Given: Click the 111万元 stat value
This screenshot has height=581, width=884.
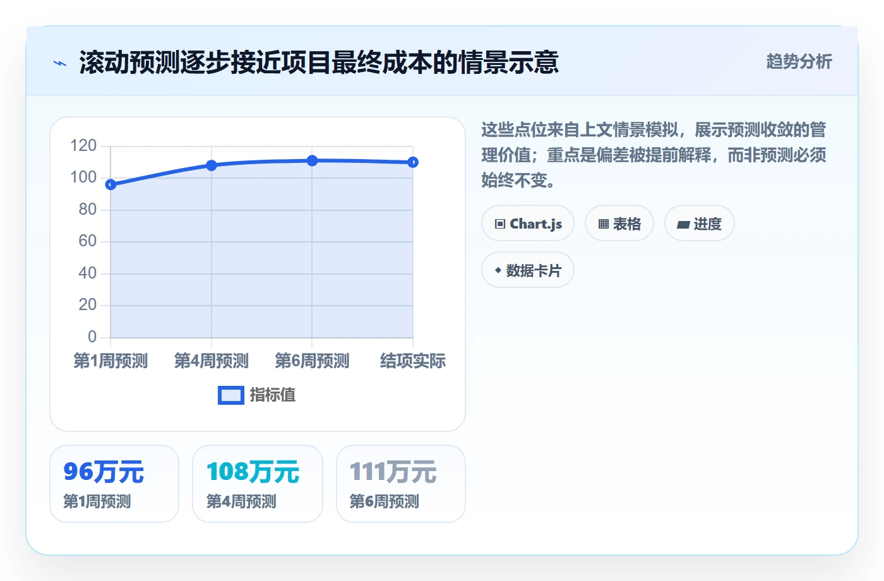Looking at the screenshot, I should (x=393, y=472).
